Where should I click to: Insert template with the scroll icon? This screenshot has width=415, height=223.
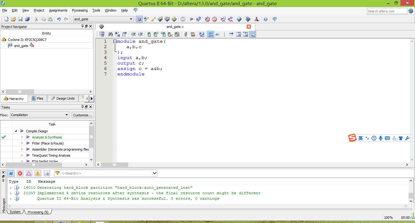tap(193, 35)
